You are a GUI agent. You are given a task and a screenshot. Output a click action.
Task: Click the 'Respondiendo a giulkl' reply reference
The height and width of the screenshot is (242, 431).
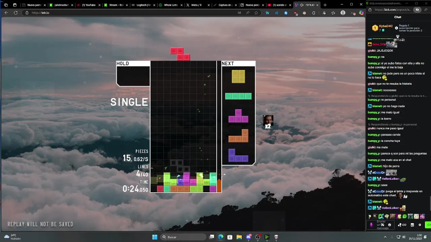point(397,96)
